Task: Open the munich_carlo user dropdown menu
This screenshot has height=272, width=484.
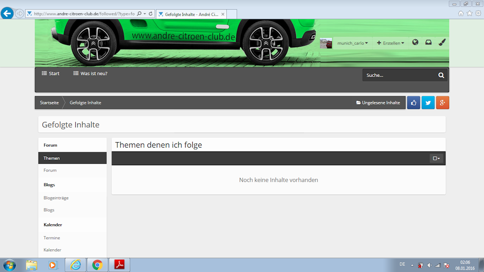Action: (x=352, y=43)
